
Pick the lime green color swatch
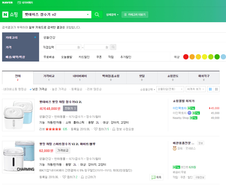coord(211,57)
